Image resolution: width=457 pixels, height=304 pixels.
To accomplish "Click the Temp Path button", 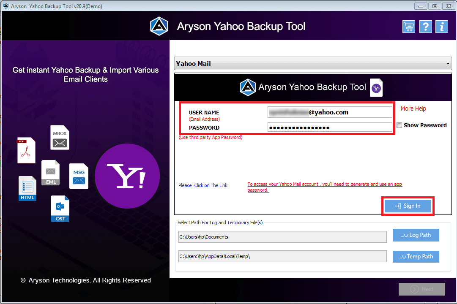I will (x=416, y=256).
